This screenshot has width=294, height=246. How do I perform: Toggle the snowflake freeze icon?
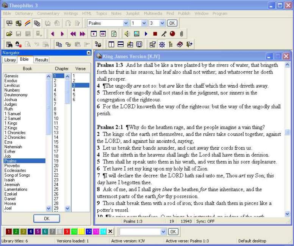tap(162, 44)
